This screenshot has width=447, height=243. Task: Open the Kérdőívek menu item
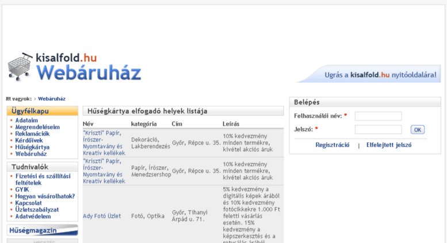pos(29,141)
